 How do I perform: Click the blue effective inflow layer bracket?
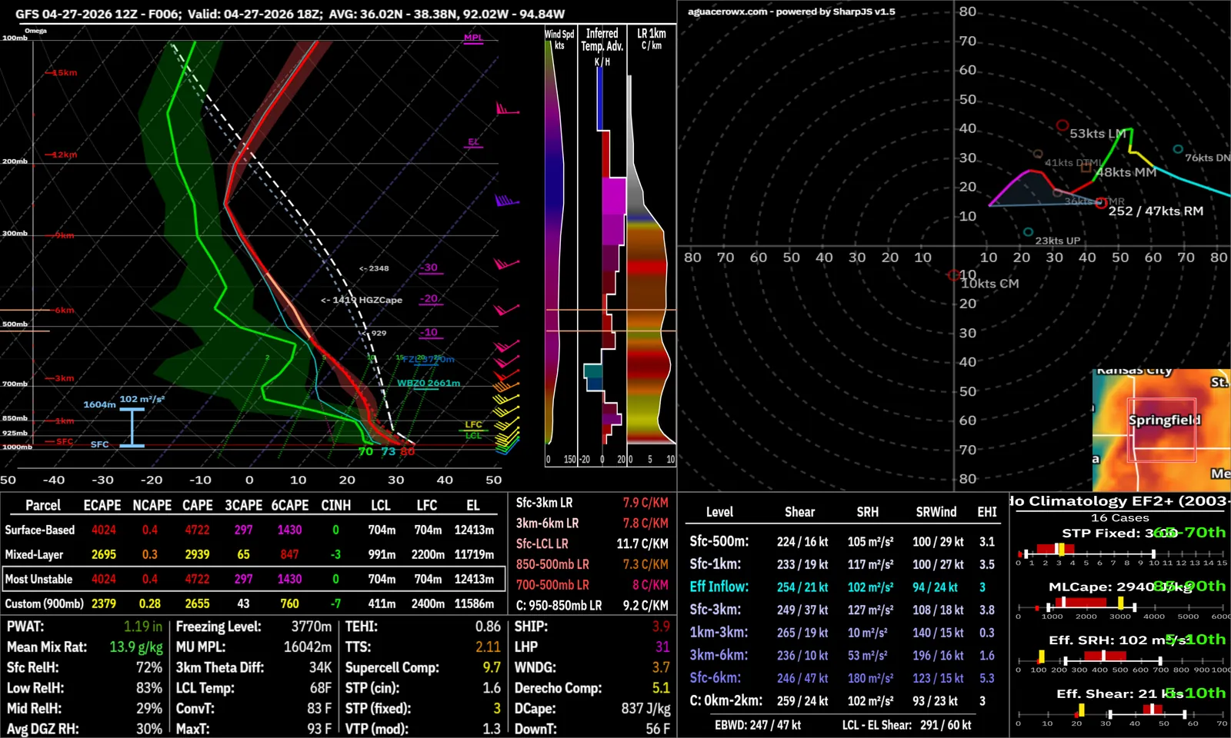click(132, 427)
